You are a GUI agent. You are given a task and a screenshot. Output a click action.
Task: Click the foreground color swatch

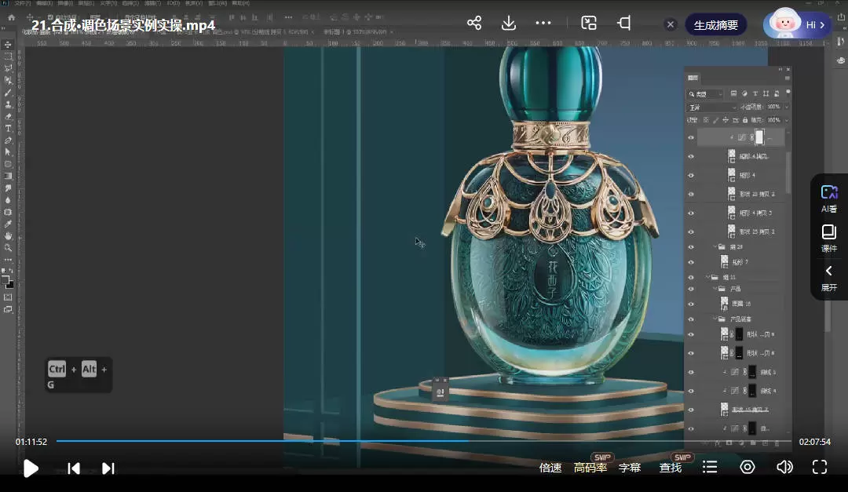coord(6,280)
